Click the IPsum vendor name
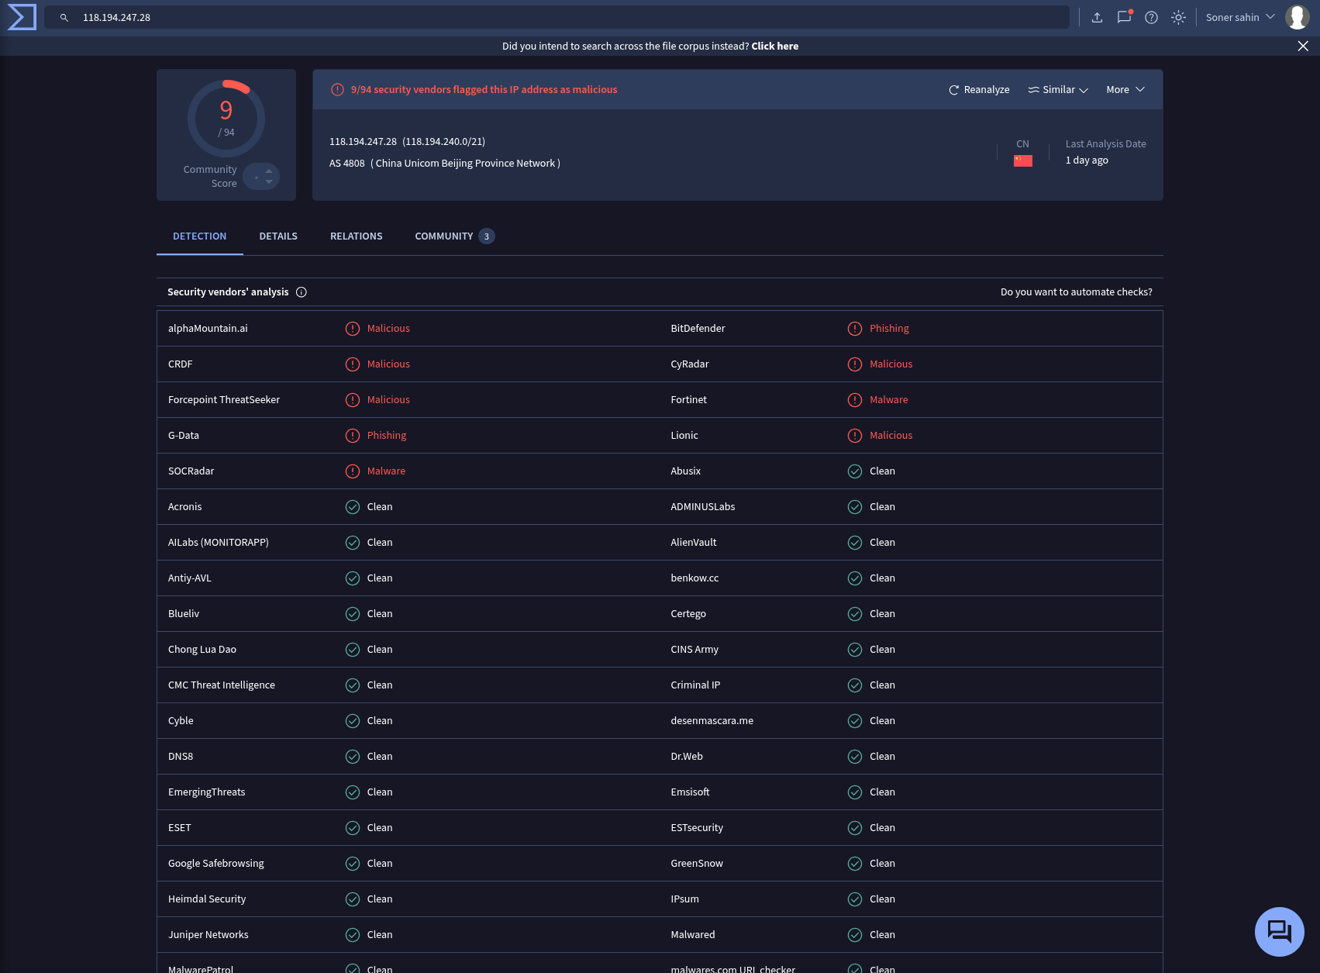 click(685, 899)
